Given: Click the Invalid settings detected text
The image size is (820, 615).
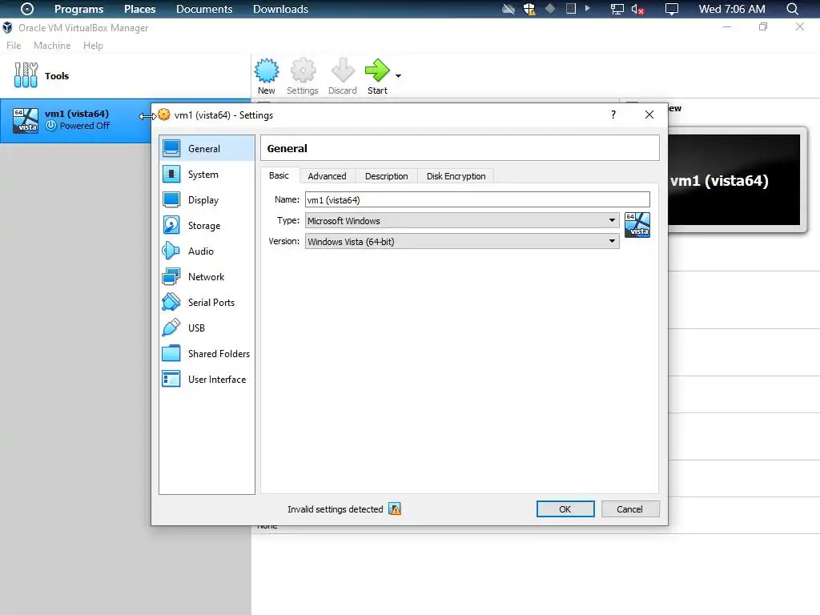Looking at the screenshot, I should (336, 509).
